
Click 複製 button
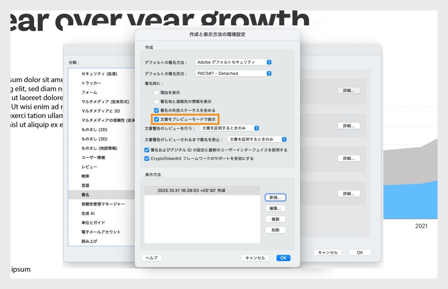[276, 219]
